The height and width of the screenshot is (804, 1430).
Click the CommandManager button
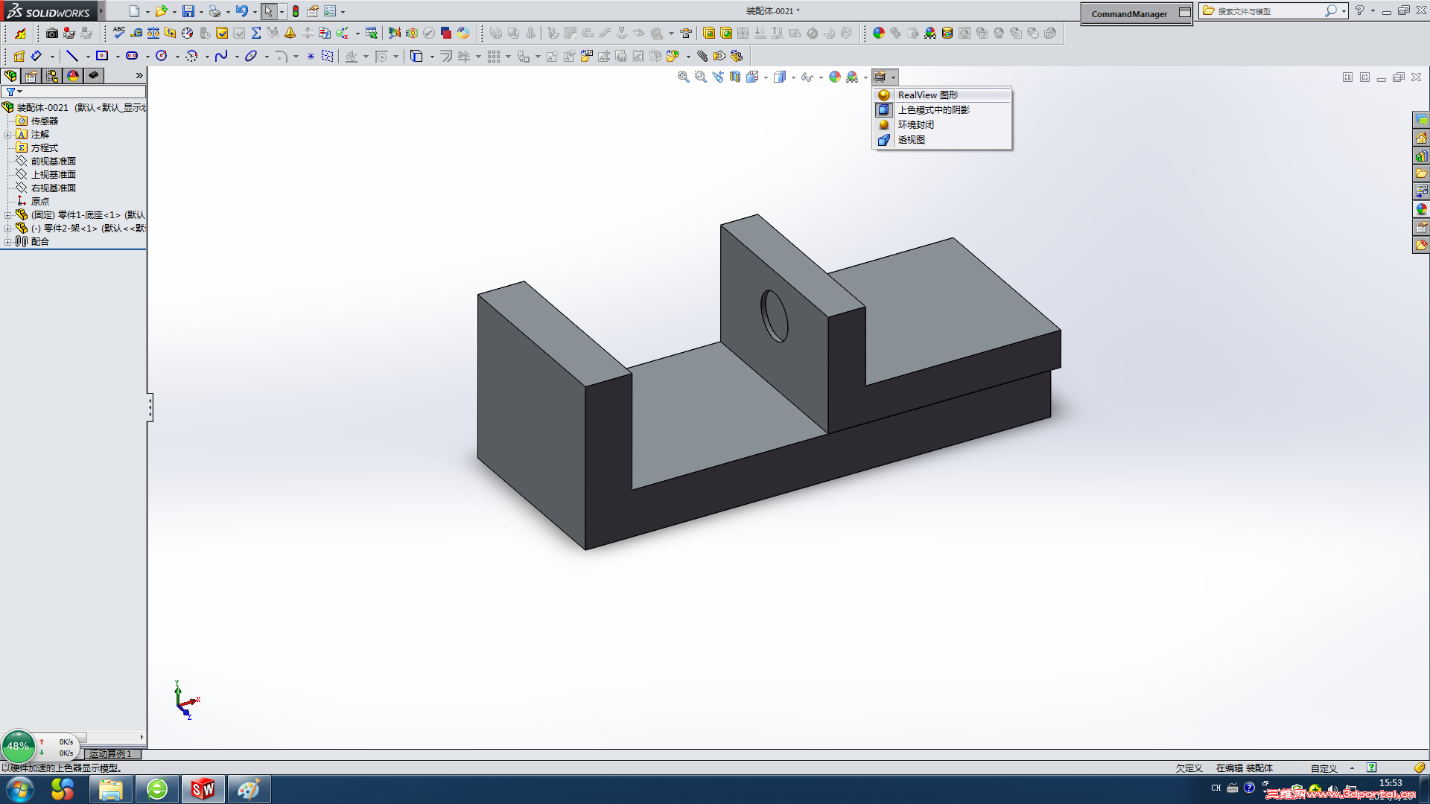pos(1129,13)
